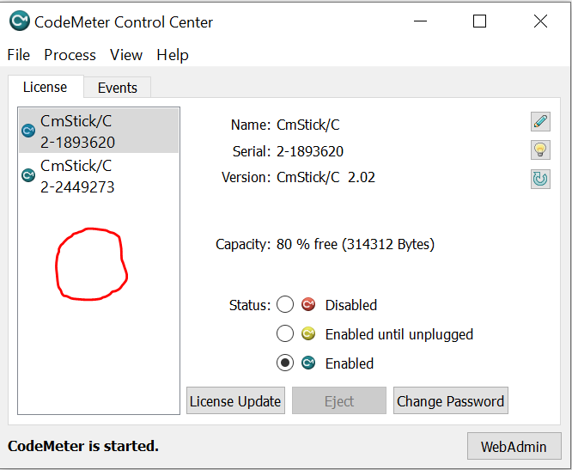
Task: Select CmStick/C 2-2449273 in the list
Action: (x=99, y=175)
